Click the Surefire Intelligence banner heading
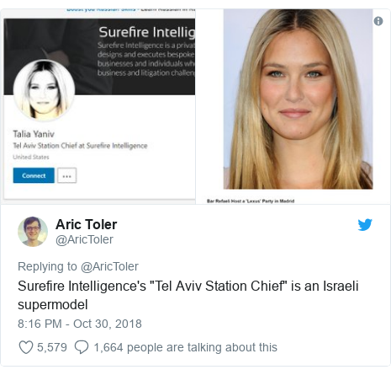The width and height of the screenshot is (391, 375). tap(146, 32)
